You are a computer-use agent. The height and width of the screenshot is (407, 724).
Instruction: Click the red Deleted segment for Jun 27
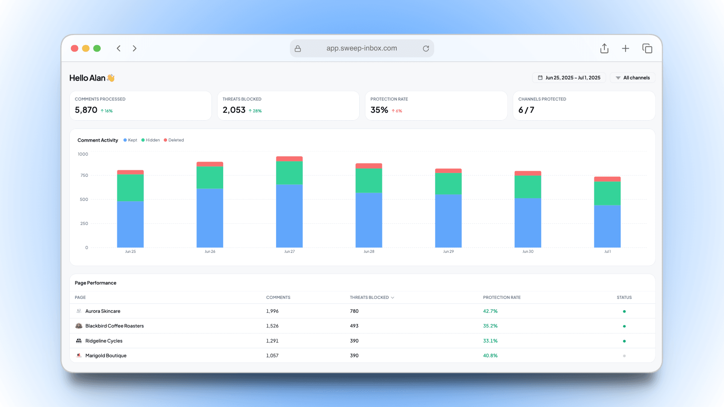(289, 159)
